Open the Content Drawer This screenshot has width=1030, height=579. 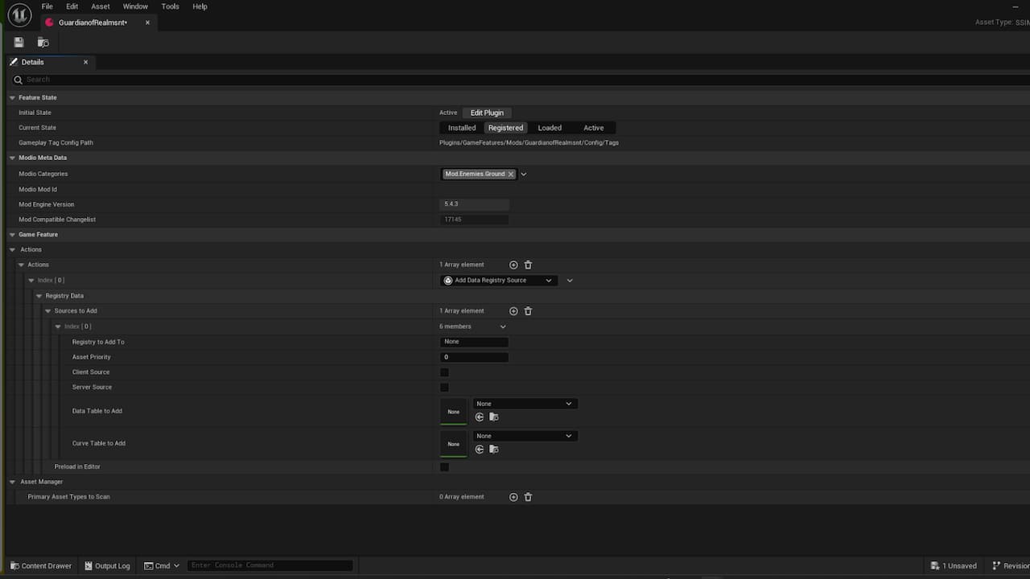pos(40,566)
